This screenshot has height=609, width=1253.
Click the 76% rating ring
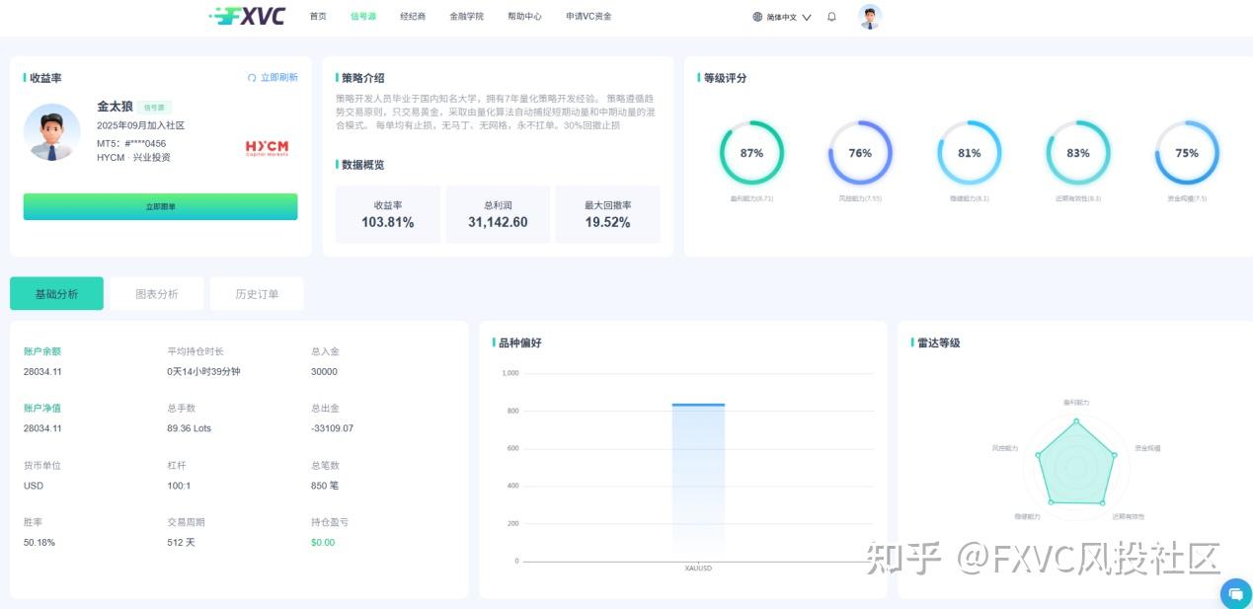pos(860,153)
